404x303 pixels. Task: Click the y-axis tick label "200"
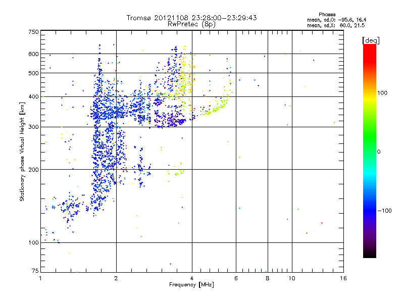(x=33, y=170)
